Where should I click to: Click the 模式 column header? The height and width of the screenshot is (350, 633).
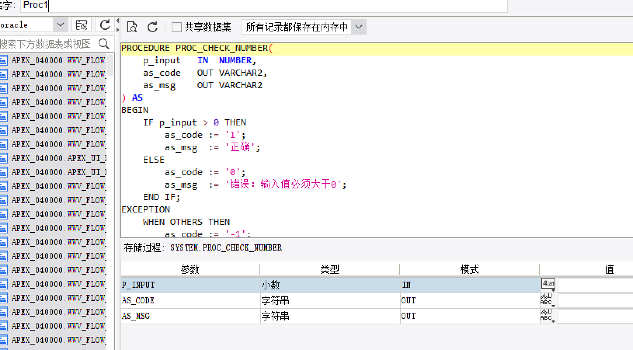coord(469,269)
